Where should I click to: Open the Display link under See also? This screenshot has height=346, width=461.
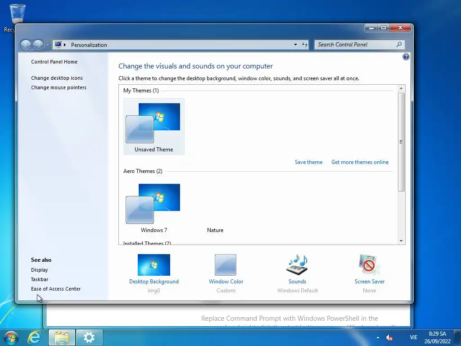pos(40,270)
